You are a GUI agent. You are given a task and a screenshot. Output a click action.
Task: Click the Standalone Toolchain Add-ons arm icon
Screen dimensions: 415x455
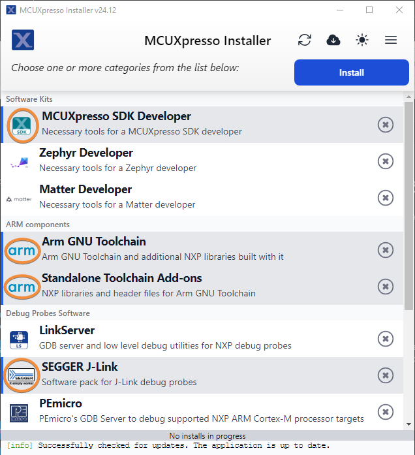click(22, 287)
